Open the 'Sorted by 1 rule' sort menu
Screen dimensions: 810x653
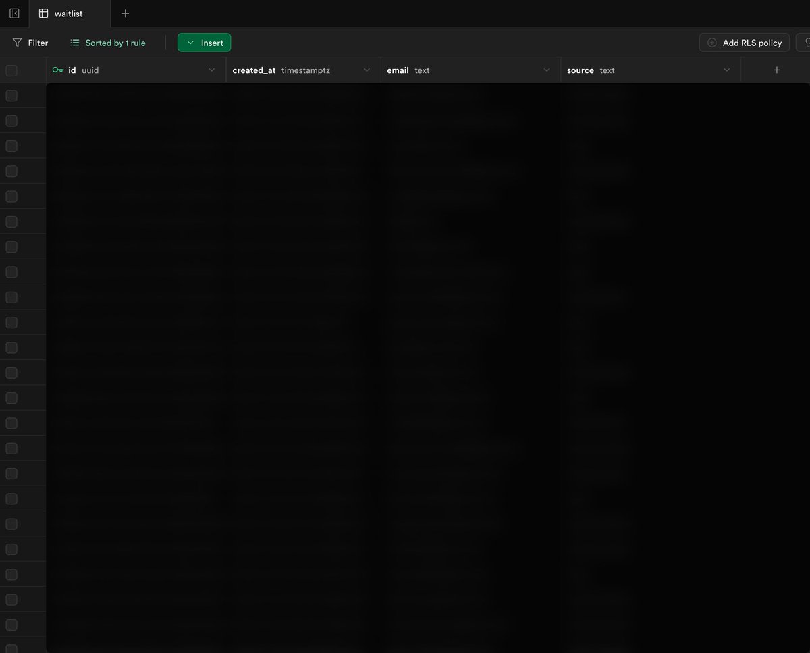(x=108, y=43)
